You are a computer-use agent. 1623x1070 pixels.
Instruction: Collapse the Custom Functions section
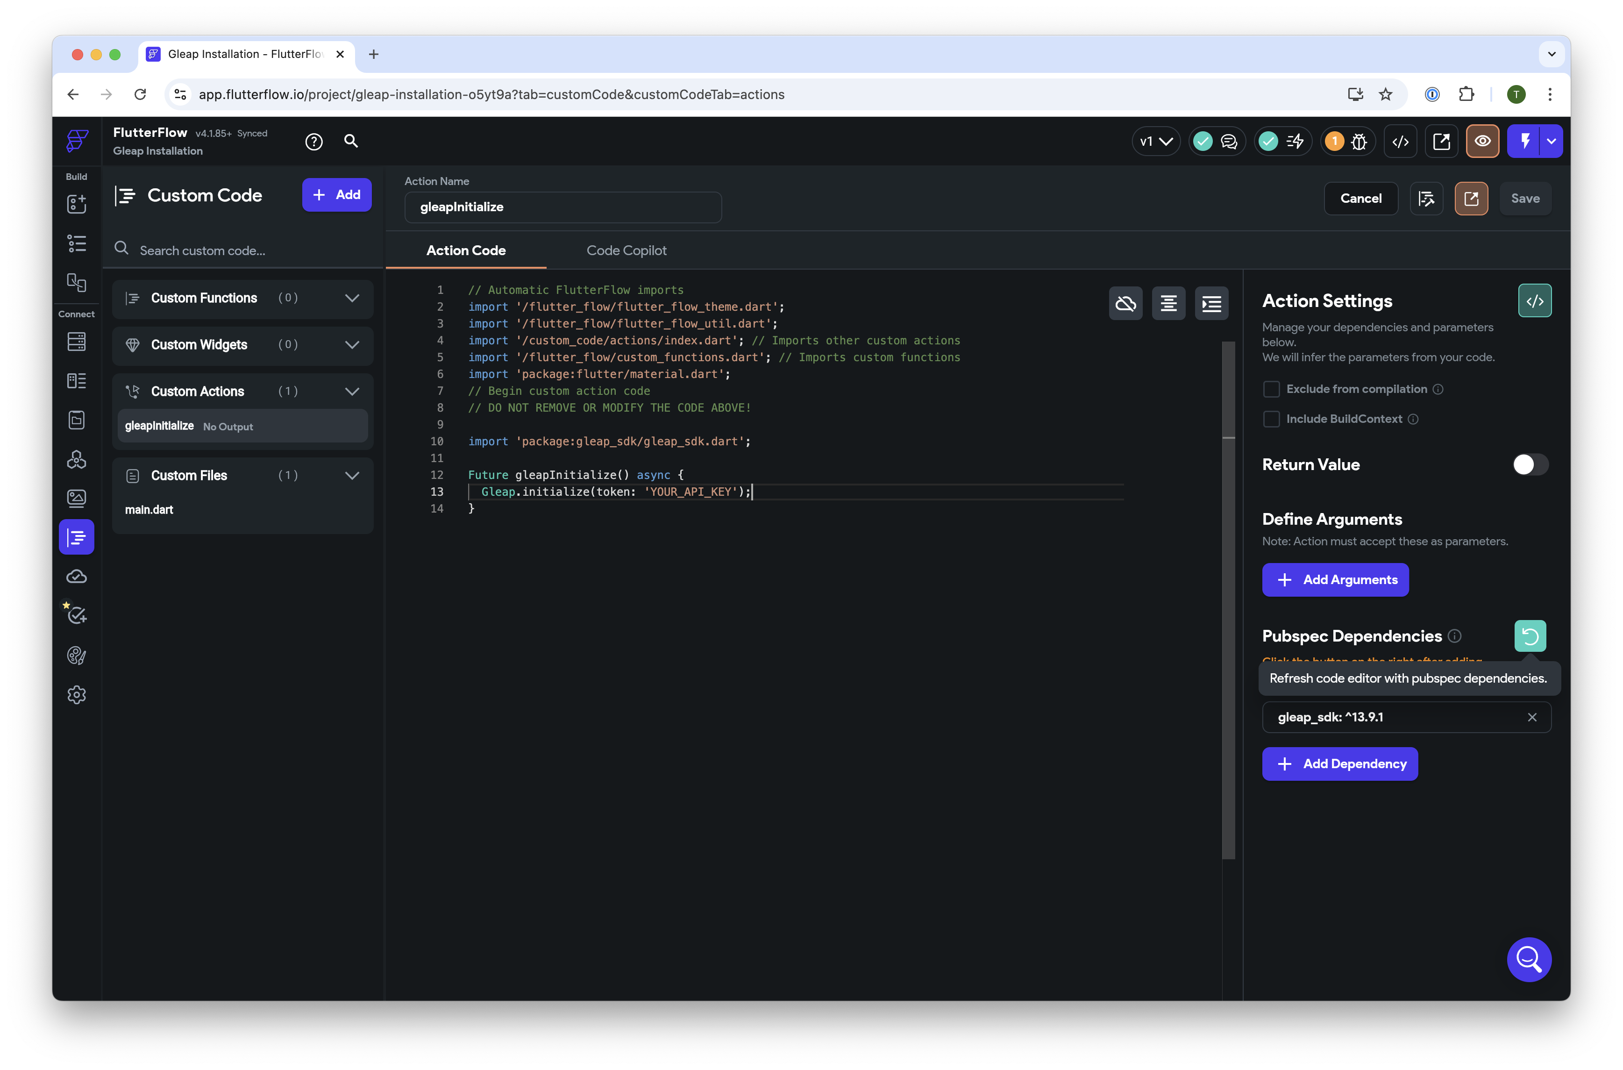[x=352, y=298]
